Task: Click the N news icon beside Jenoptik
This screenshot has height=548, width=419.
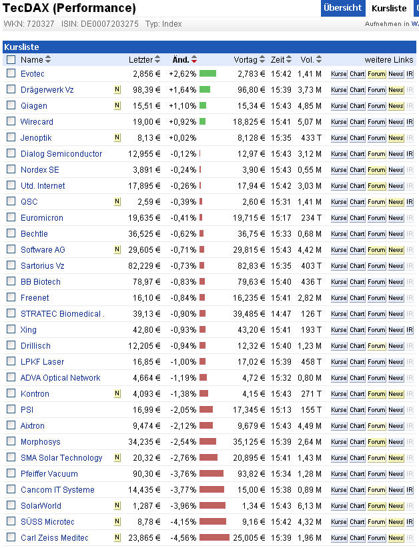Action: pos(117,138)
